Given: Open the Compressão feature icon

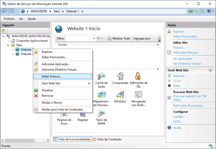Looking at the screenshot, I should [120, 77].
